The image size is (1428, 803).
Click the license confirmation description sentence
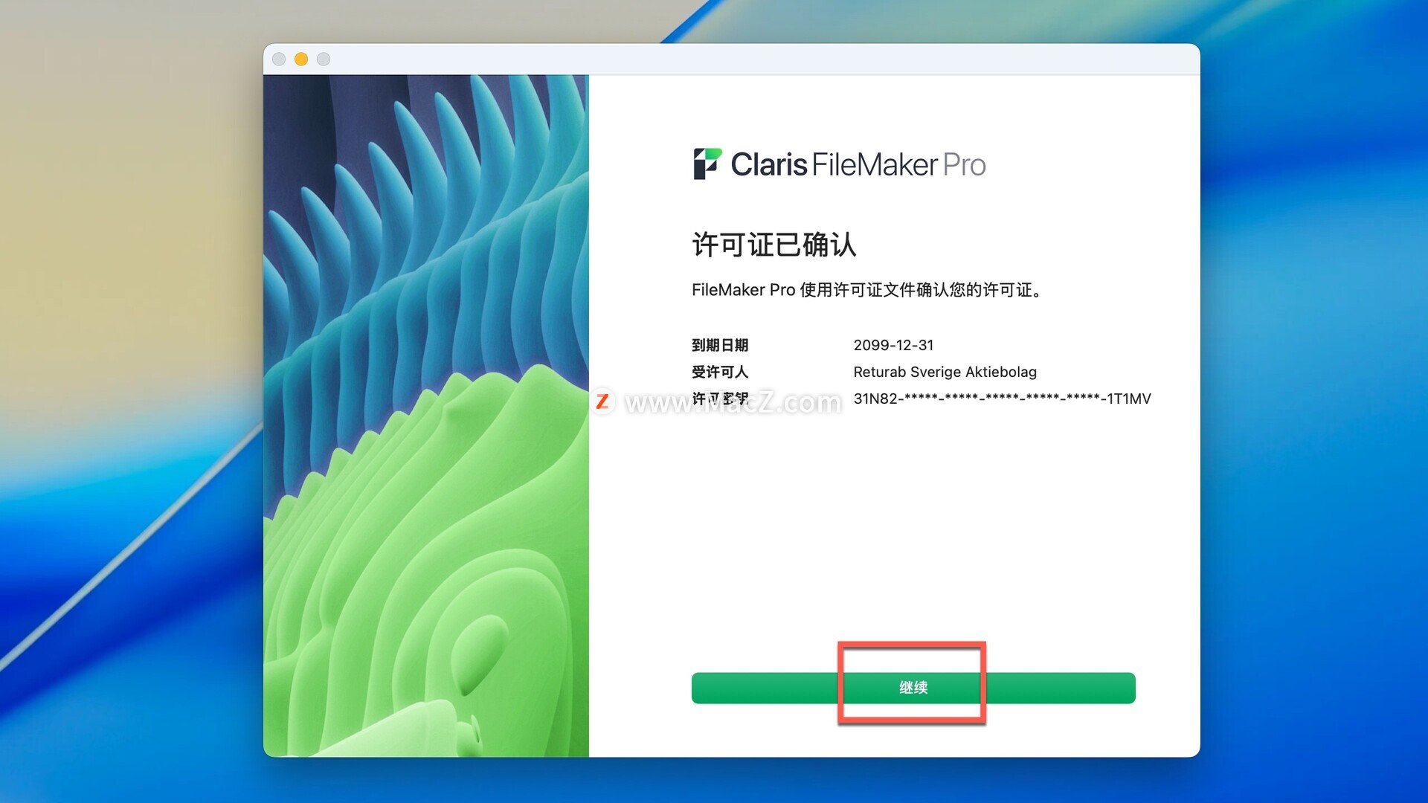tap(866, 290)
